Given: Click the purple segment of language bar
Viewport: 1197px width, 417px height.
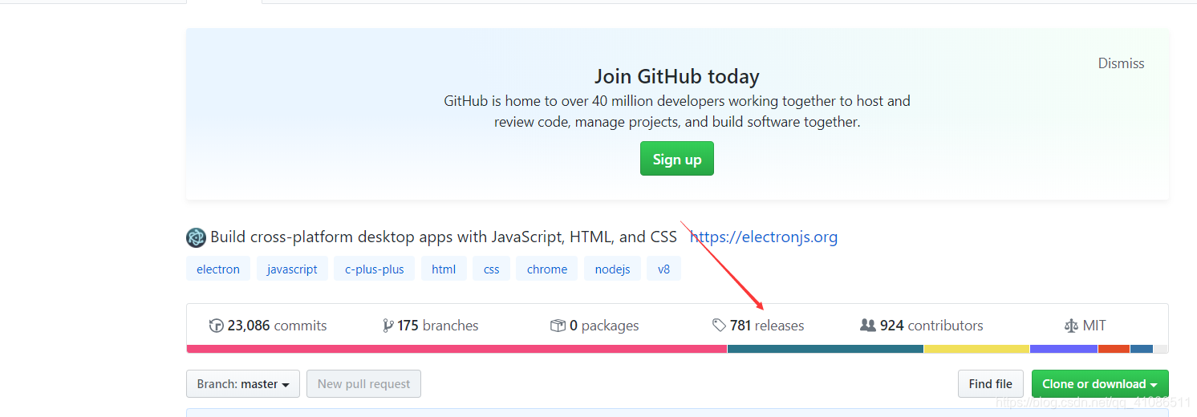Looking at the screenshot, I should (x=1064, y=349).
